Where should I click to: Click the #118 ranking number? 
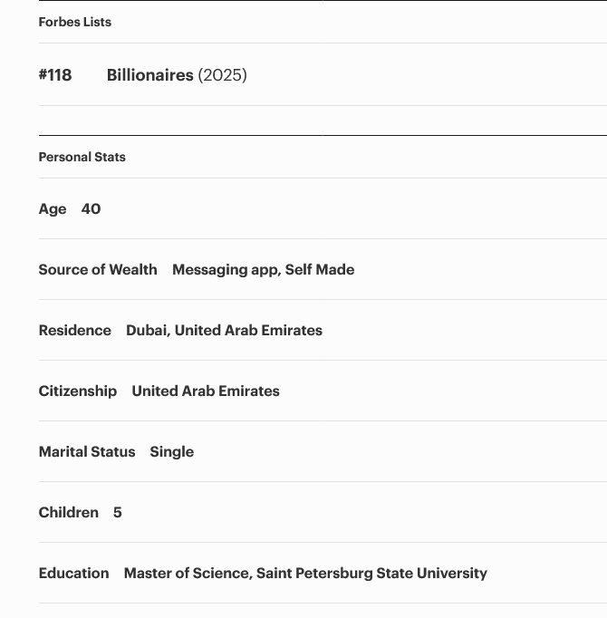55,75
